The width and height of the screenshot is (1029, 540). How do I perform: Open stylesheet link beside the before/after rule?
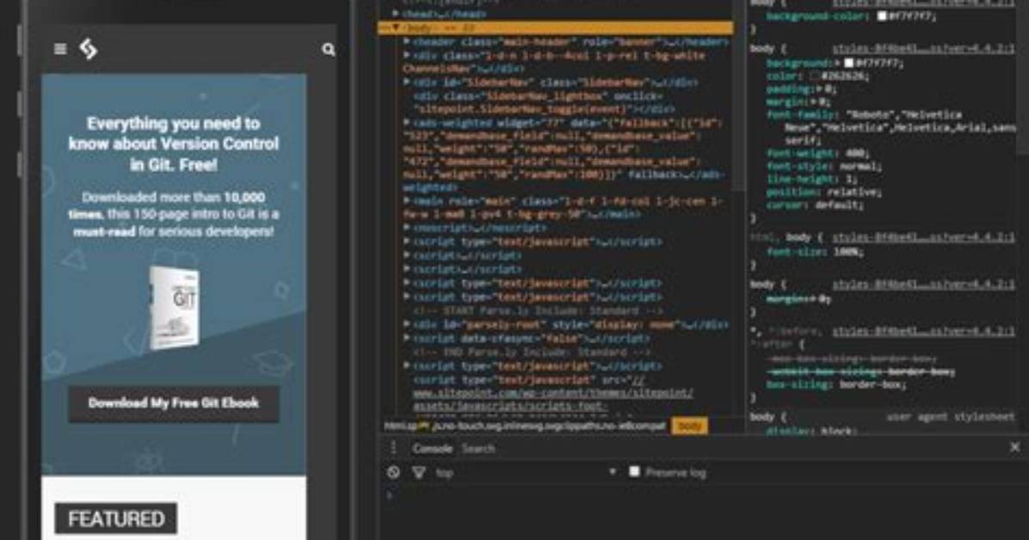pyautogui.click(x=923, y=331)
